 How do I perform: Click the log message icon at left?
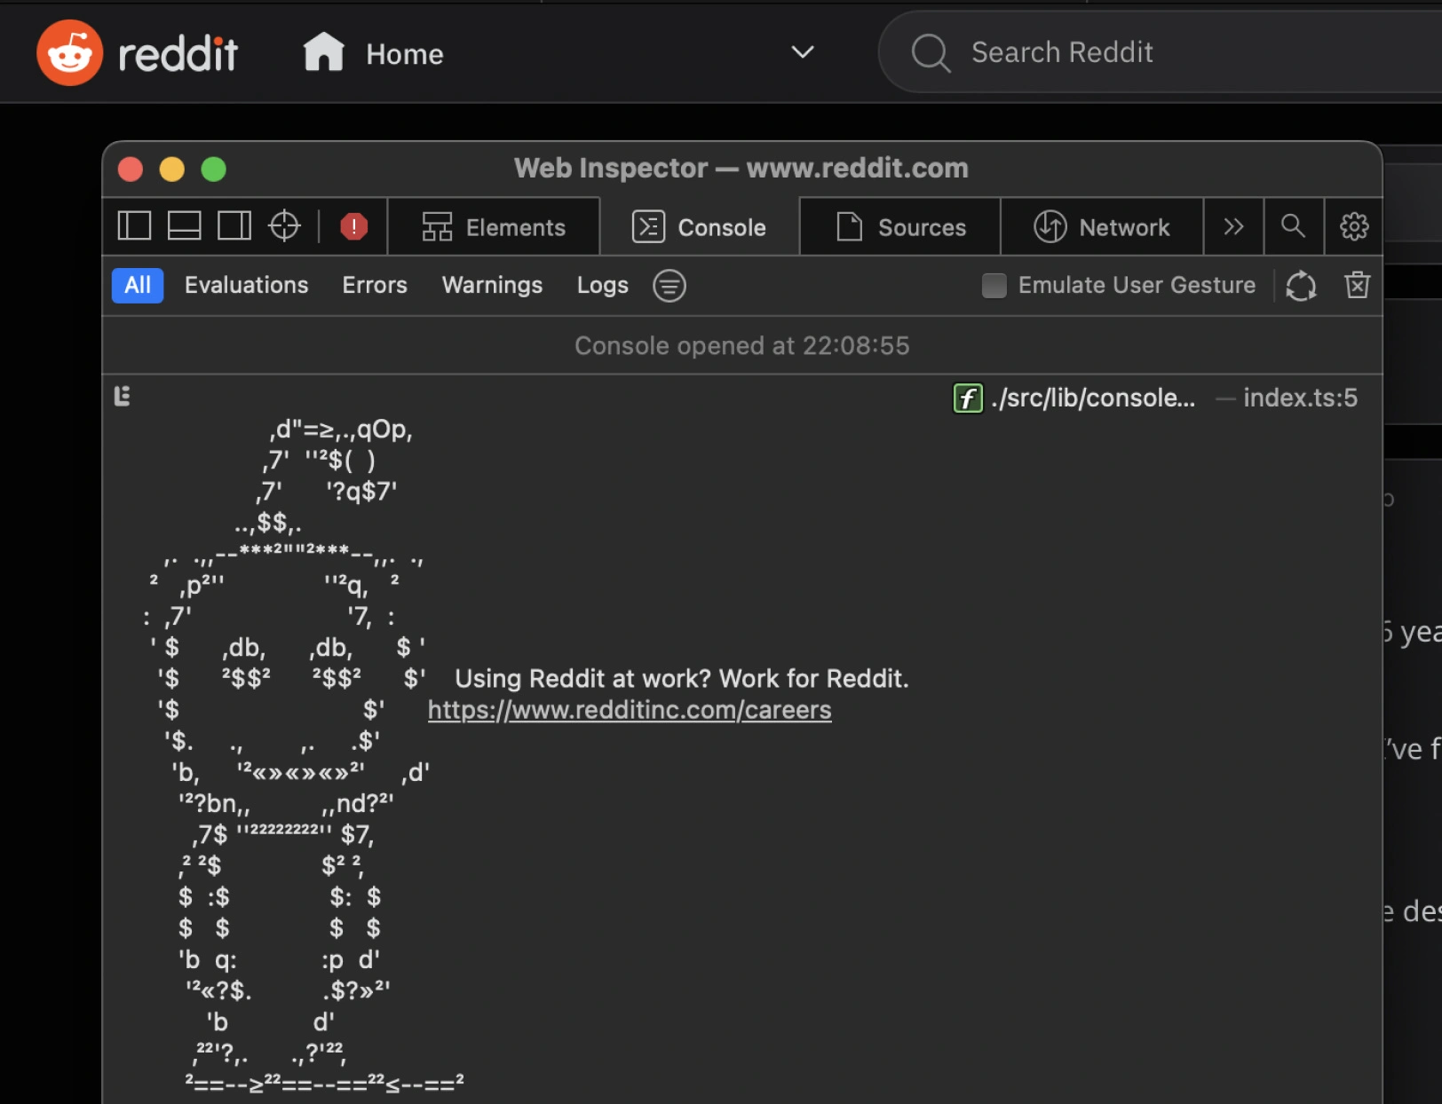pos(123,396)
